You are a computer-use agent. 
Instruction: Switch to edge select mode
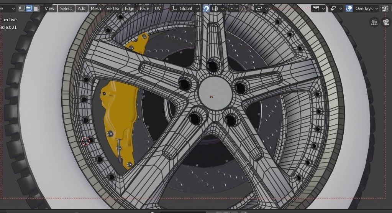point(29,8)
